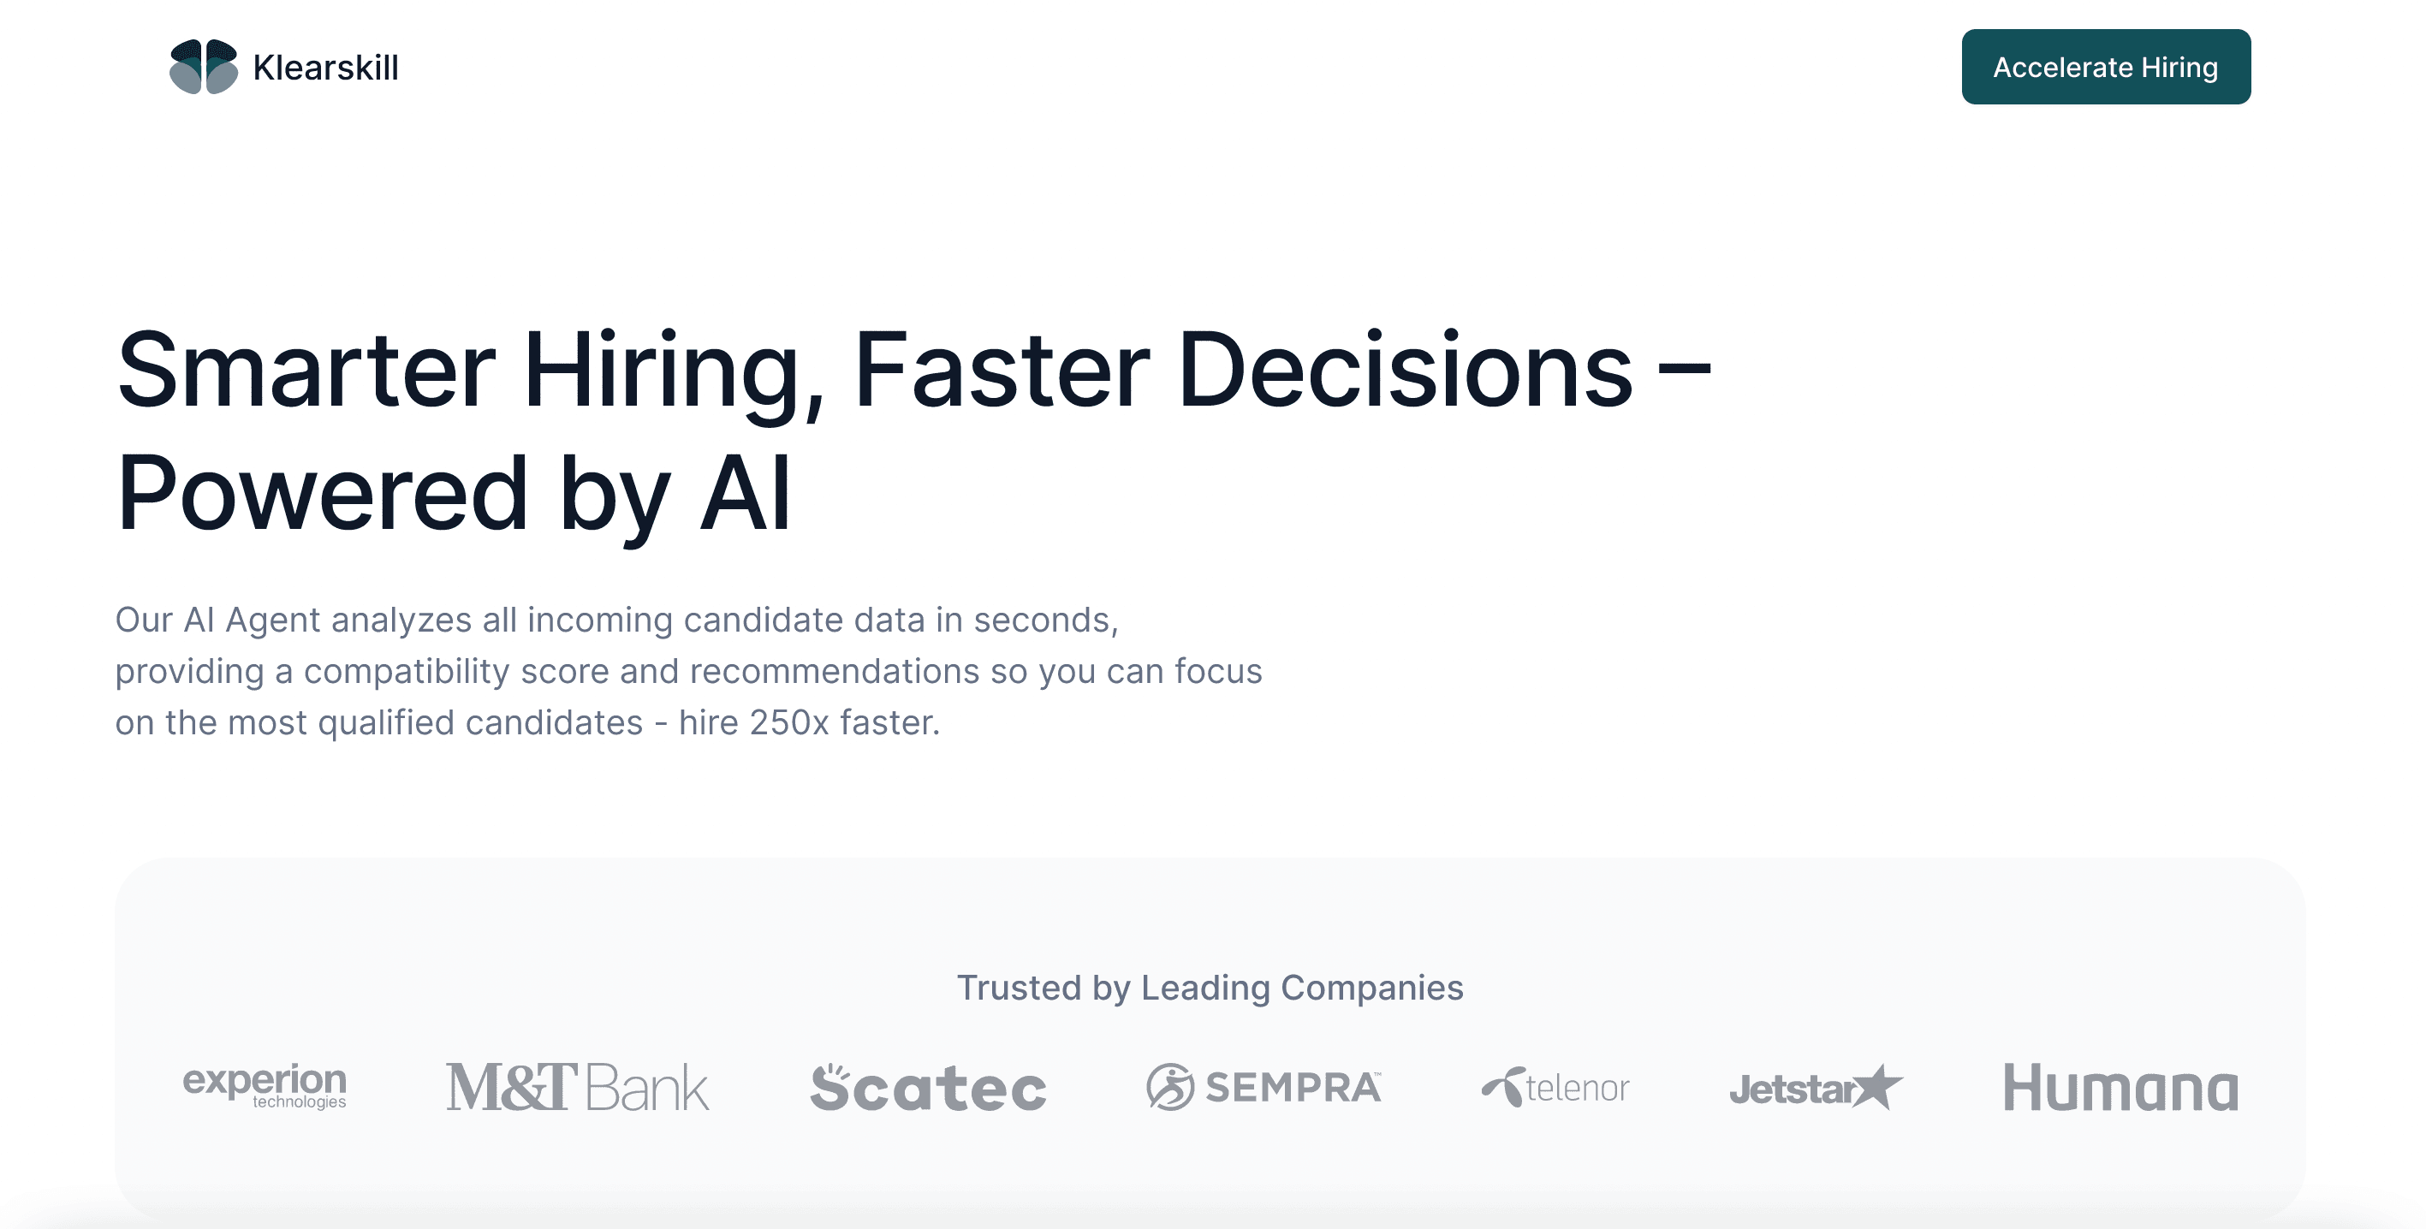
Task: Click the Sempra circular emblem icon
Action: [x=1169, y=1087]
